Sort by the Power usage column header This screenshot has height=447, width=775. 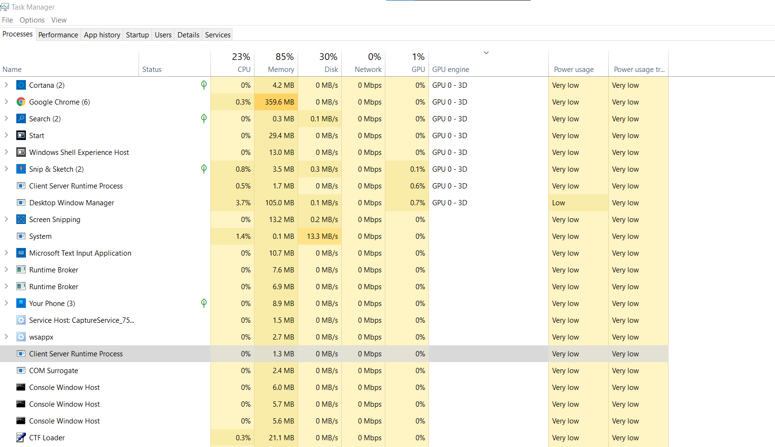click(578, 63)
